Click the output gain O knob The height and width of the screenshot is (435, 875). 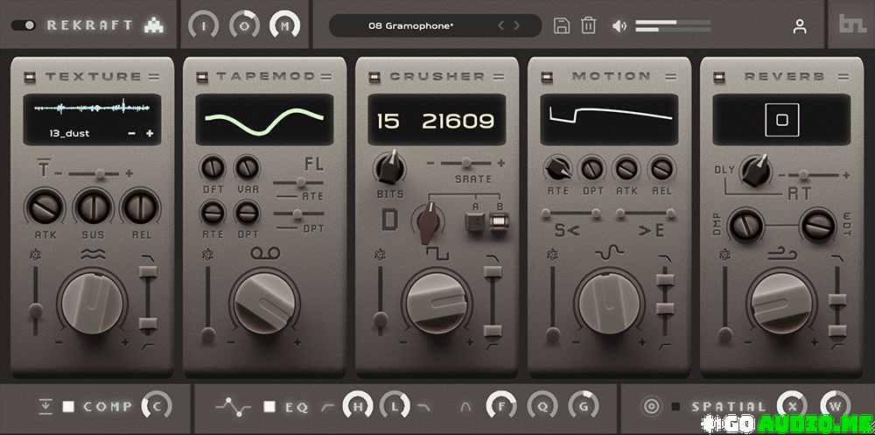tap(244, 25)
